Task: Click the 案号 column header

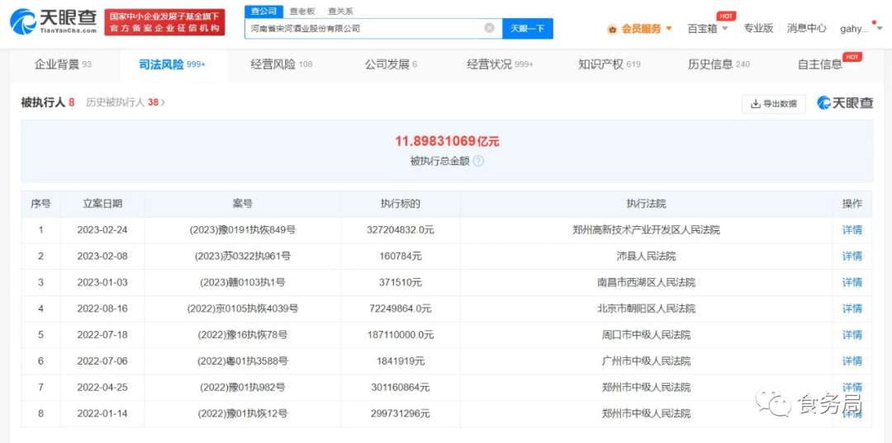Action: (242, 204)
